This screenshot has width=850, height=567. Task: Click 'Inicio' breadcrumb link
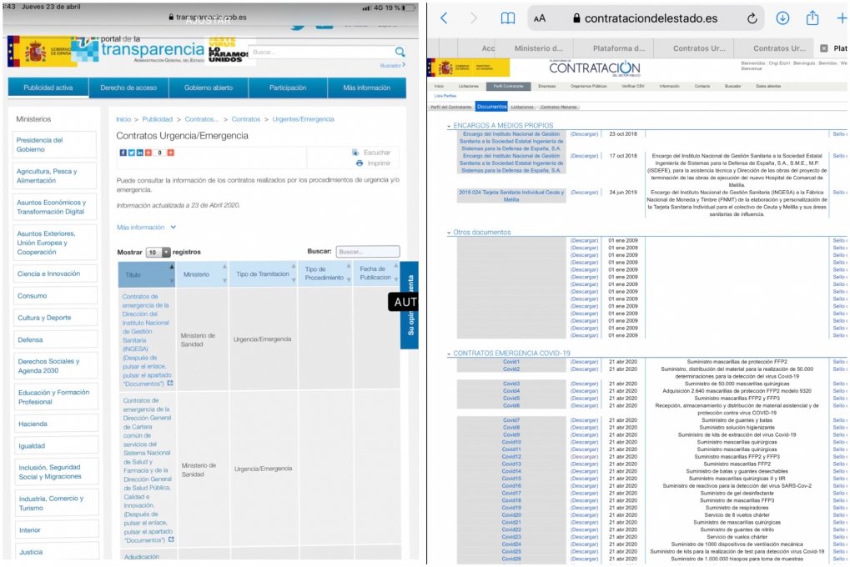[x=123, y=119]
